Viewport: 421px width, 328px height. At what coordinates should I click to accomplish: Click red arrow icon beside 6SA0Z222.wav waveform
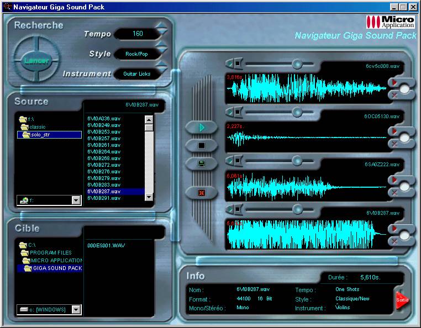pos(394,179)
